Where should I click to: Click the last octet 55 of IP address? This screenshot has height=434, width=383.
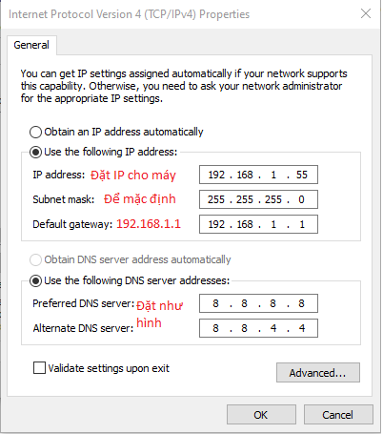302,175
